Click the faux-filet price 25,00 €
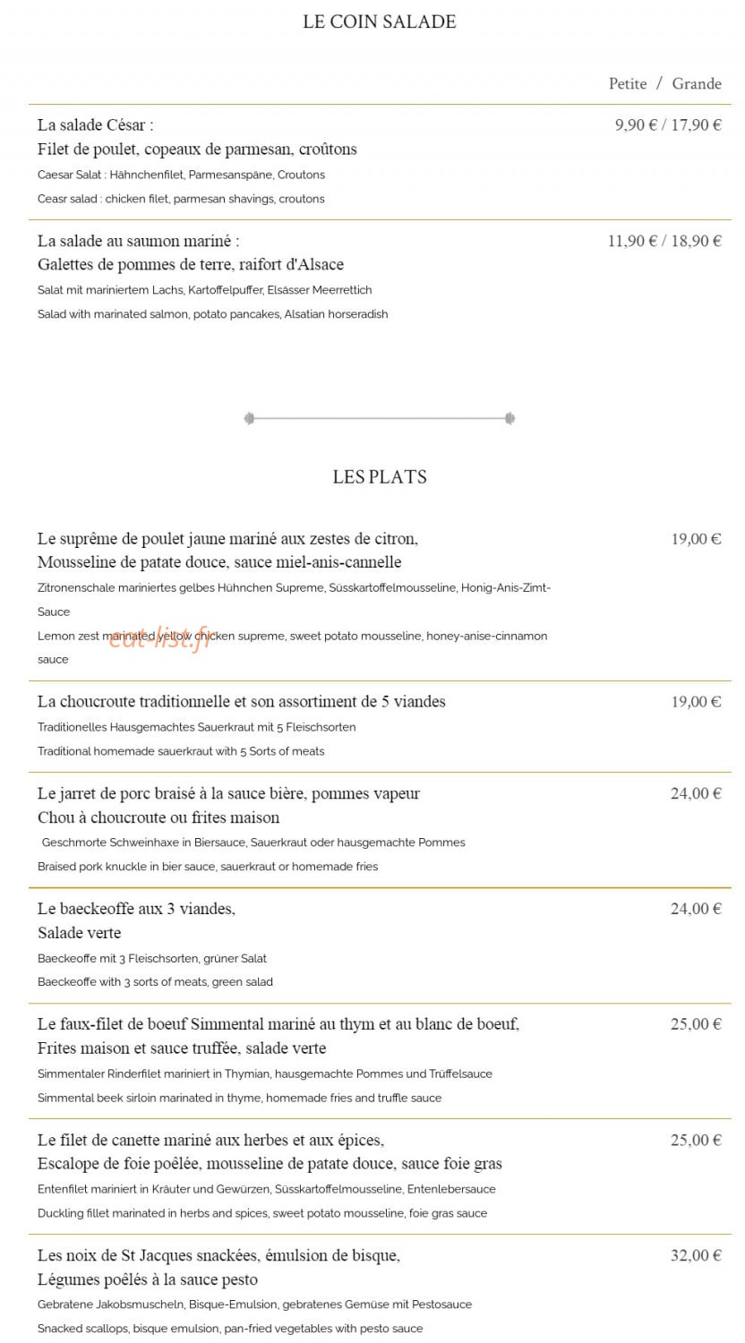The width and height of the screenshot is (745, 1343). point(696,1024)
